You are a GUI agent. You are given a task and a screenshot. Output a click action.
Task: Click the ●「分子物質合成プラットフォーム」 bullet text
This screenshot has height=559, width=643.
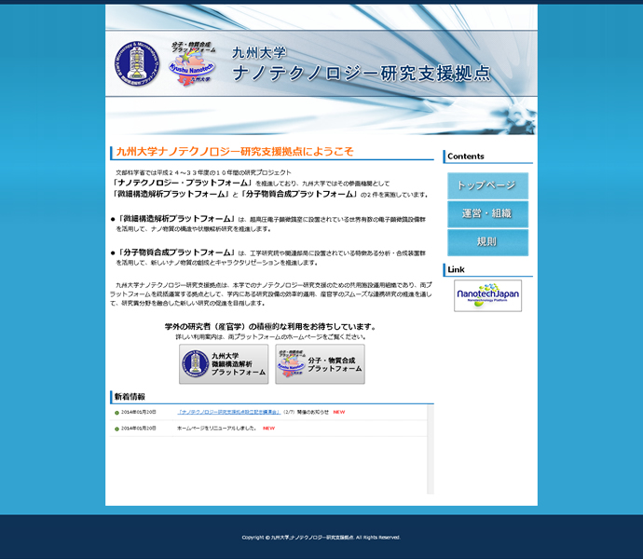(x=172, y=252)
